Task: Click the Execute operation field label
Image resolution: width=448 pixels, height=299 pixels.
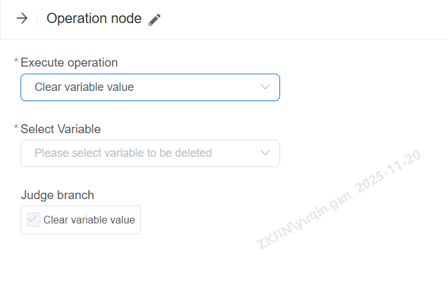Action: coord(69,63)
